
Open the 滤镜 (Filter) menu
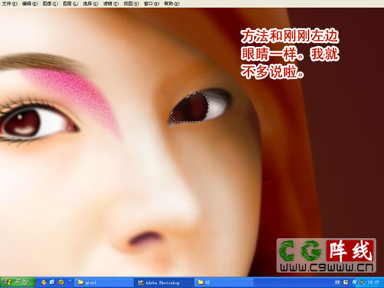tap(111, 4)
